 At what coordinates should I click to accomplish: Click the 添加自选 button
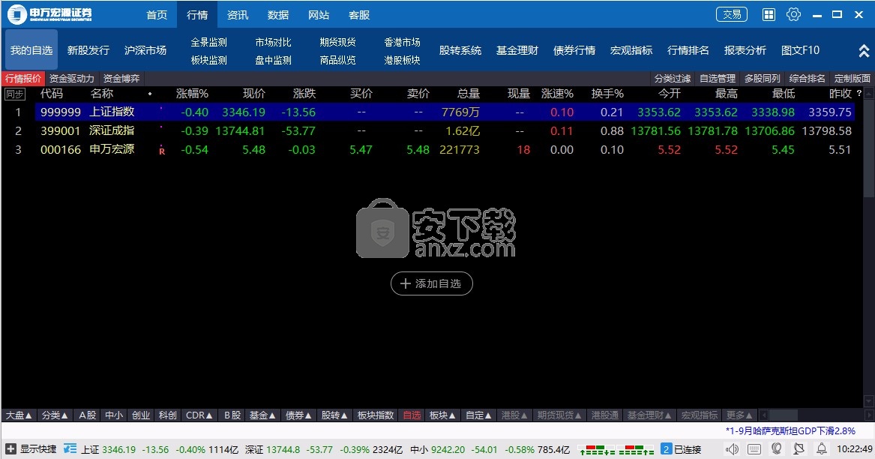(431, 283)
